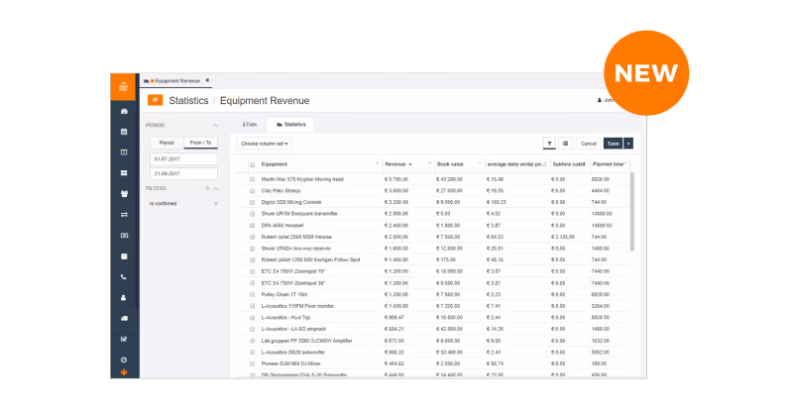Screen dimensions: 793x409
Task: Add a filter with the plus icon
Action: (207, 188)
